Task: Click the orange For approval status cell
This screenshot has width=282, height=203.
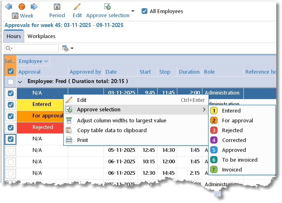Action: pyautogui.click(x=40, y=116)
